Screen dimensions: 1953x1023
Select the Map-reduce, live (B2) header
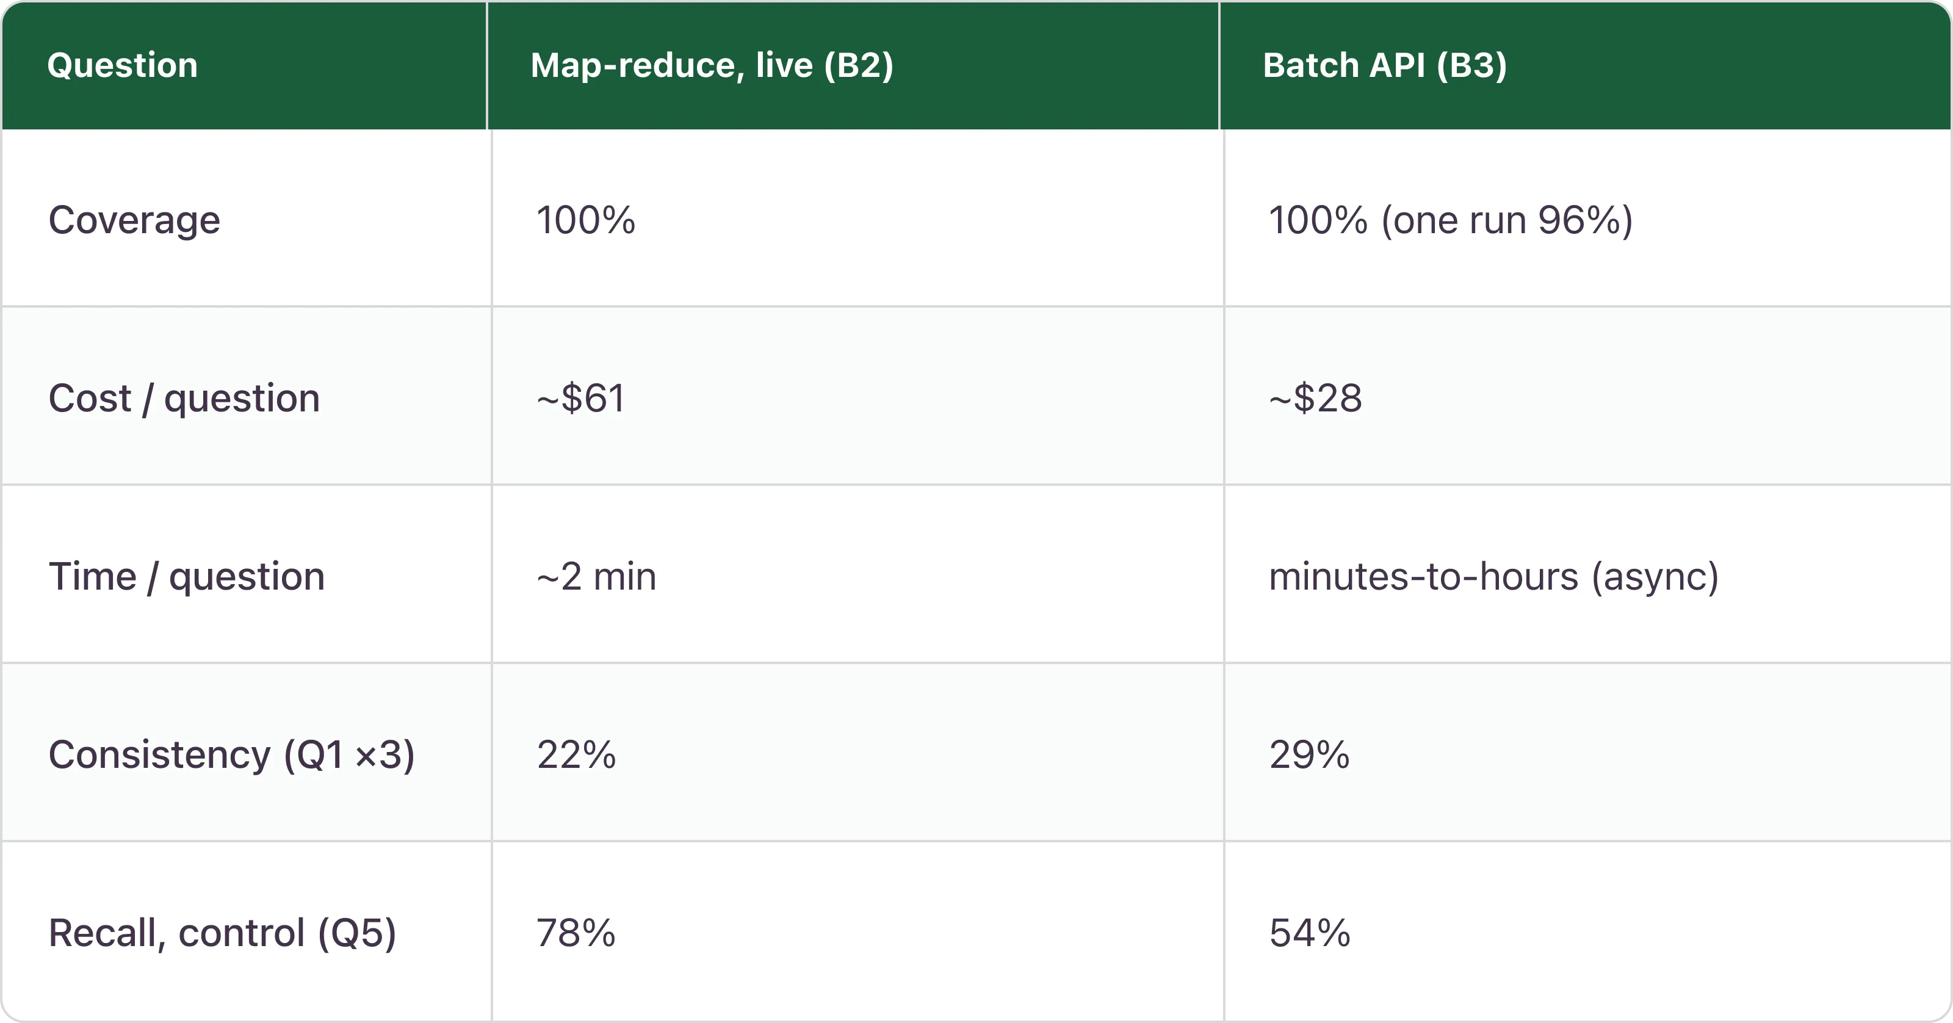712,65
